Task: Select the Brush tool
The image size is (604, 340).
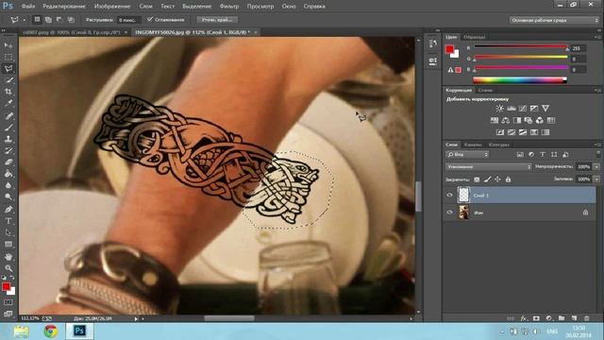Action: click(8, 127)
